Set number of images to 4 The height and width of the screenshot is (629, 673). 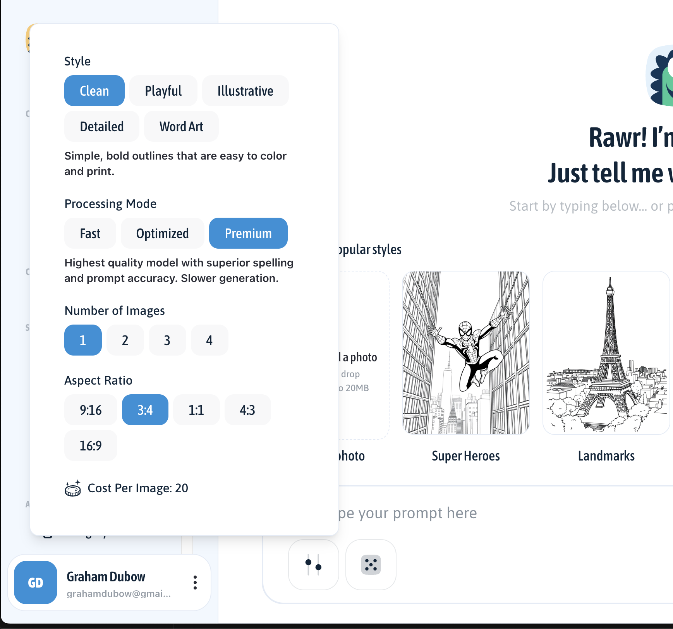209,340
